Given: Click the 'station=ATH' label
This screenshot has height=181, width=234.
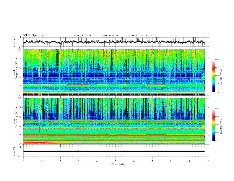Looking at the screenshot, I should click(110, 35).
